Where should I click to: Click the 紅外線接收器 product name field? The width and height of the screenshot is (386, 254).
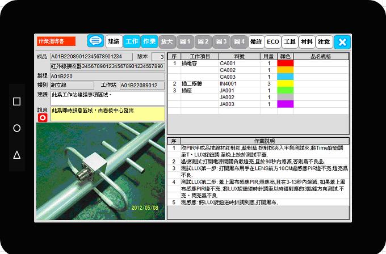pyautogui.click(x=108, y=66)
